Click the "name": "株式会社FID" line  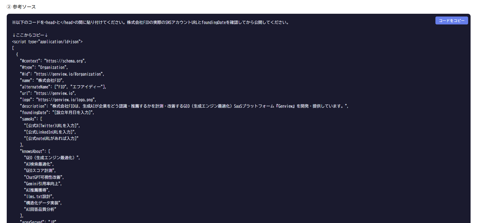pos(42,80)
